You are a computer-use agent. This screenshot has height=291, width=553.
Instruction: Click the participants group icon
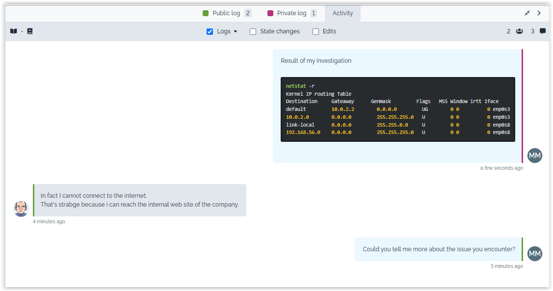click(x=519, y=31)
